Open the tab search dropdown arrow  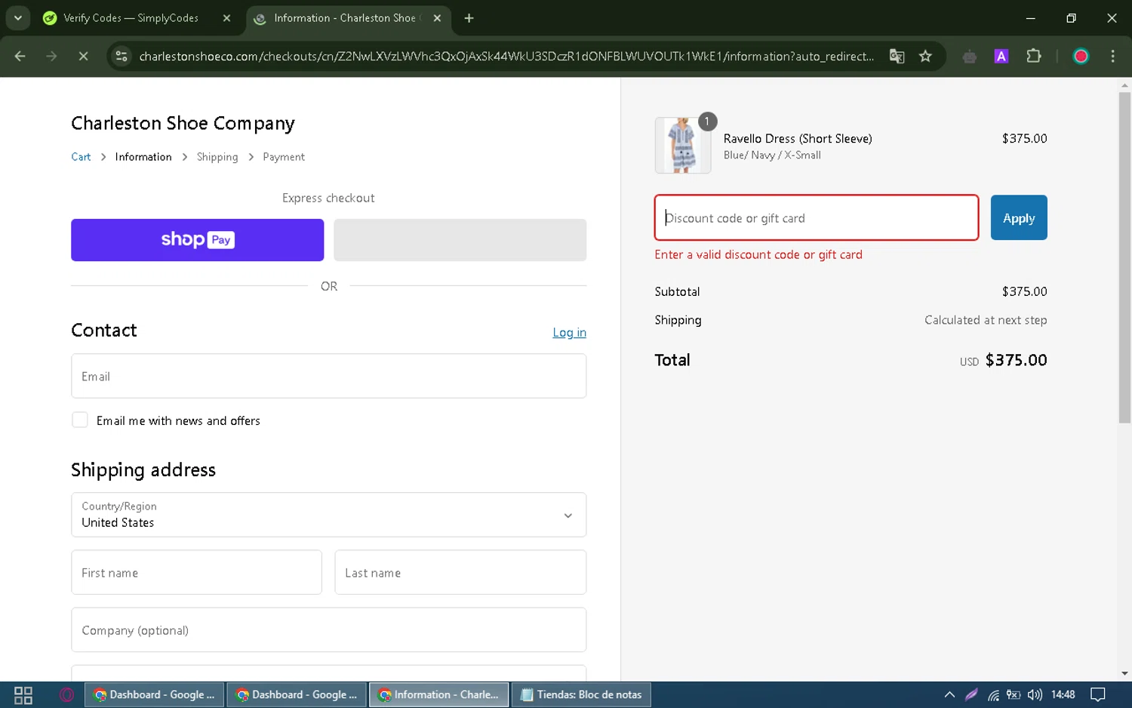(17, 18)
